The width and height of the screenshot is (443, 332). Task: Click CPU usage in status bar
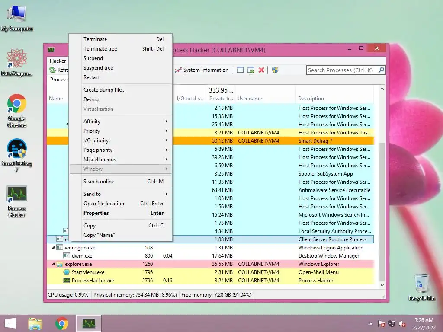tap(68, 295)
